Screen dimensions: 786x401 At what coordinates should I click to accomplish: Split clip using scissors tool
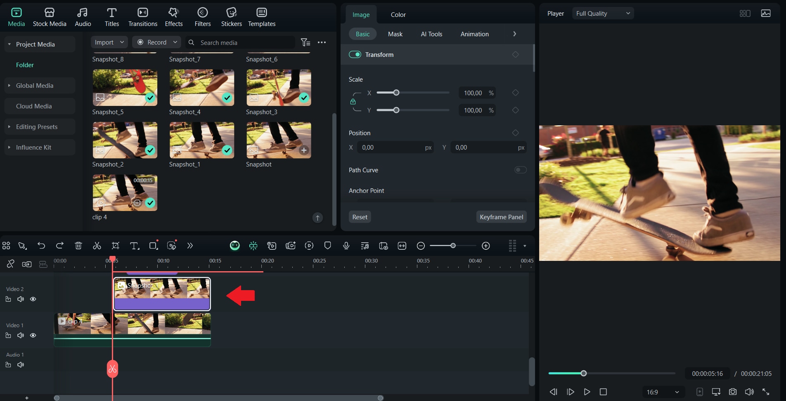click(97, 246)
